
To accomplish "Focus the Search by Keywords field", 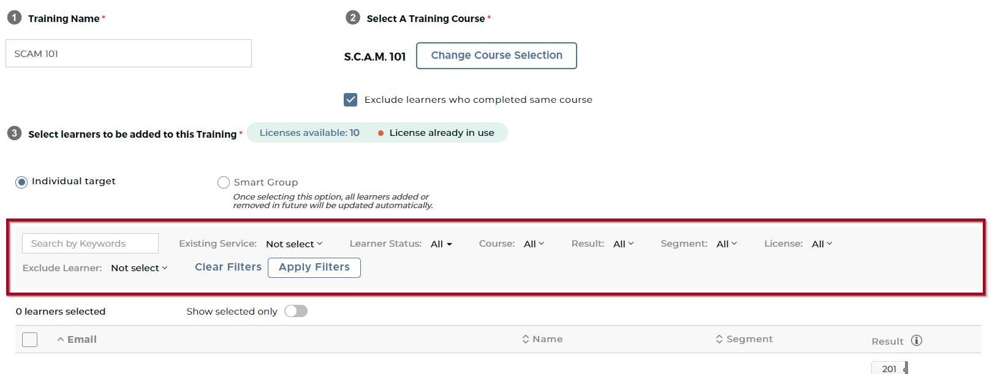I will pyautogui.click(x=90, y=244).
